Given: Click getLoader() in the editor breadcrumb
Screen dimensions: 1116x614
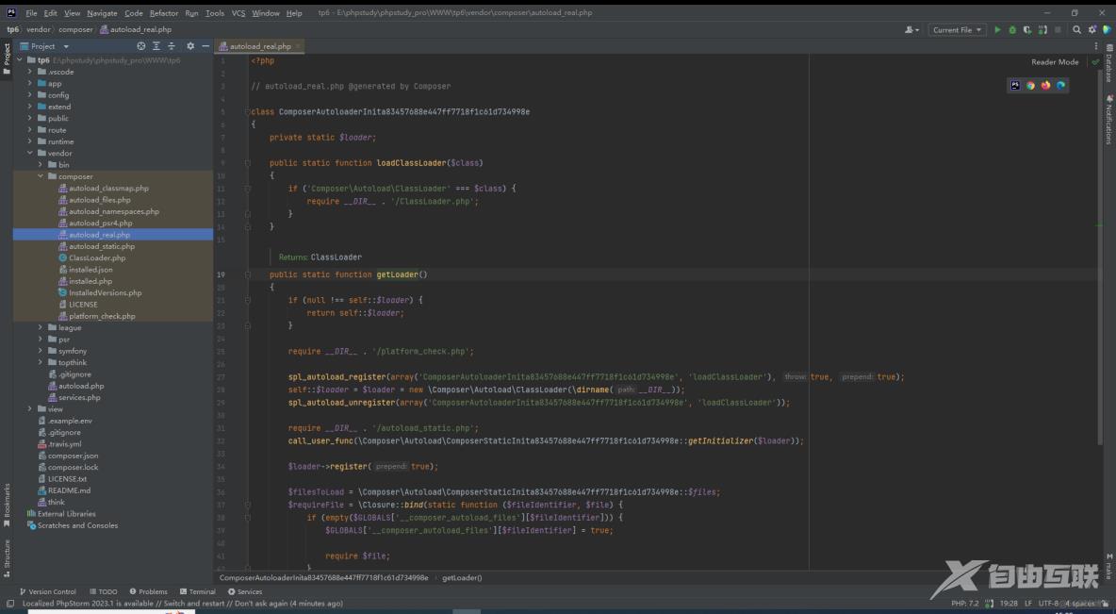Looking at the screenshot, I should coord(462,577).
